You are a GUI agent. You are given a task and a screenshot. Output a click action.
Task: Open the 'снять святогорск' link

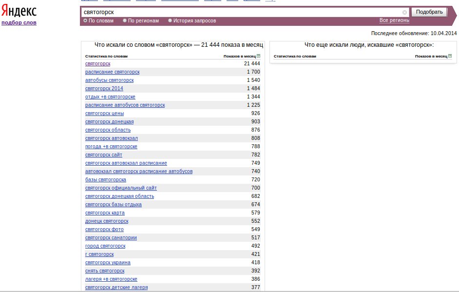[x=105, y=271]
